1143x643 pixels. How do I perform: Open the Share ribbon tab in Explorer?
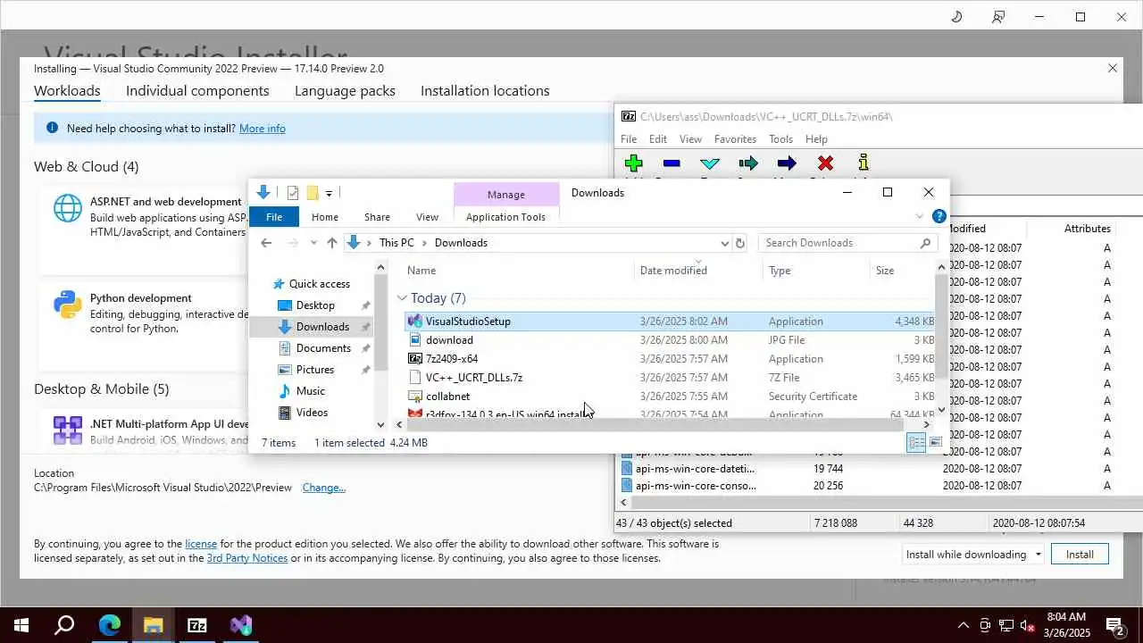pos(377,217)
